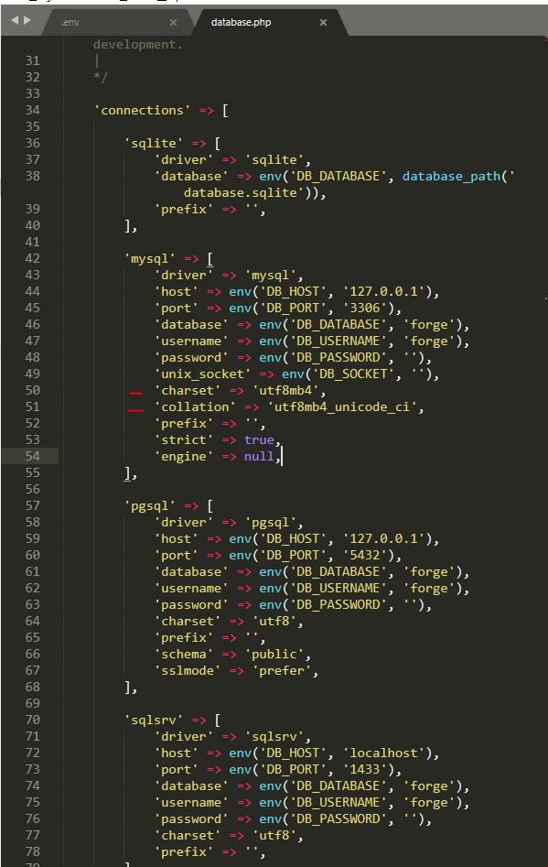
Task: Click line number 34 in the gutter
Action: 33,110
